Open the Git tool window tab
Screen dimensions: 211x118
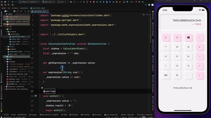click(7, 115)
